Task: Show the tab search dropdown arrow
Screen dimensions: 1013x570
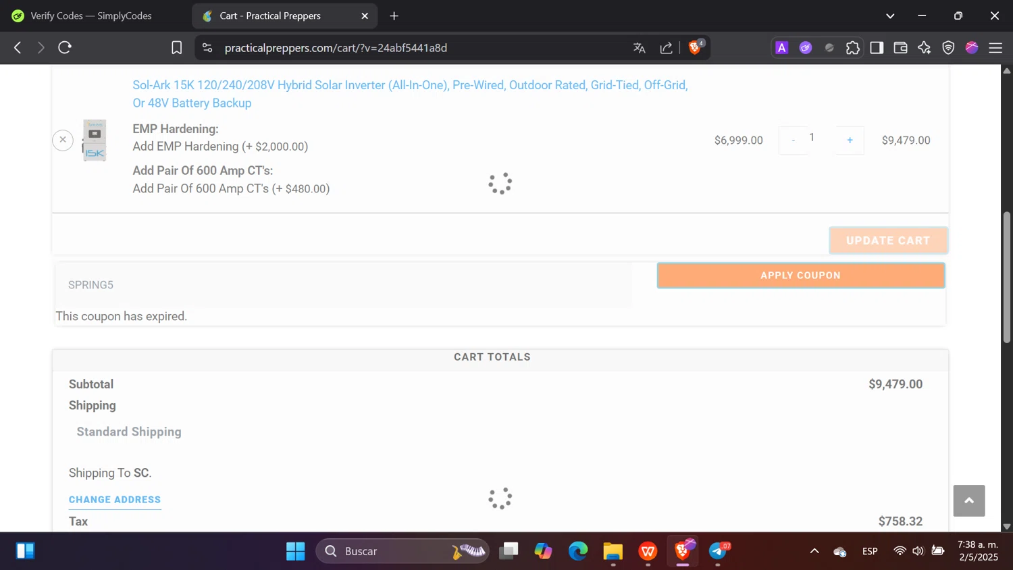Action: pos(890,16)
